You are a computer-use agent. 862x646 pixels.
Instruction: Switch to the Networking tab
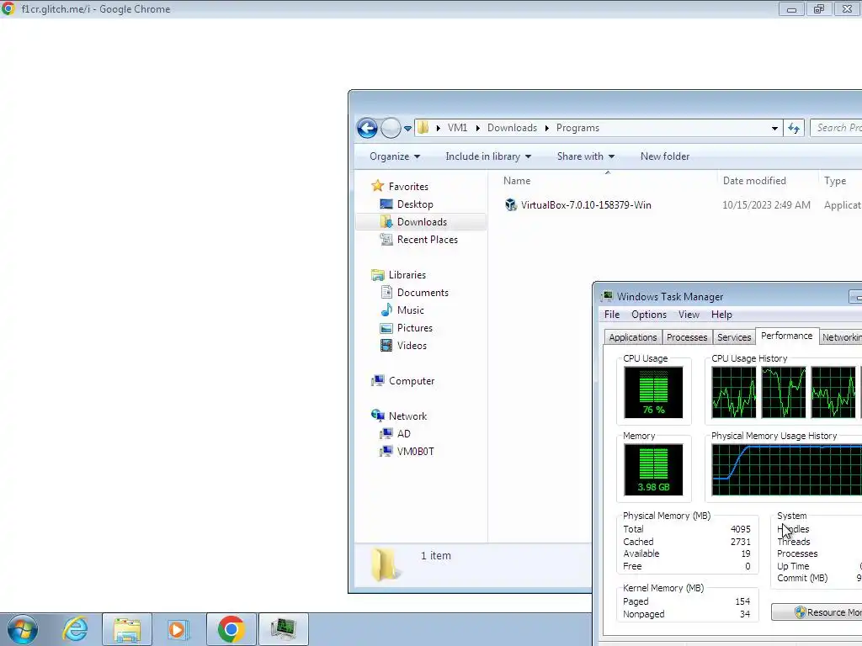(x=841, y=337)
